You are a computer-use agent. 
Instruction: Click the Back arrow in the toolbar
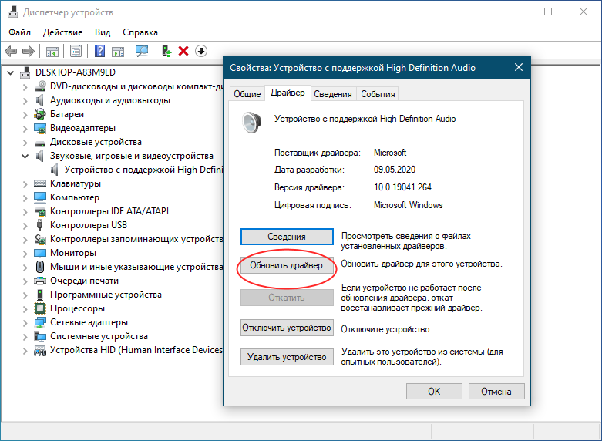pyautogui.click(x=11, y=51)
